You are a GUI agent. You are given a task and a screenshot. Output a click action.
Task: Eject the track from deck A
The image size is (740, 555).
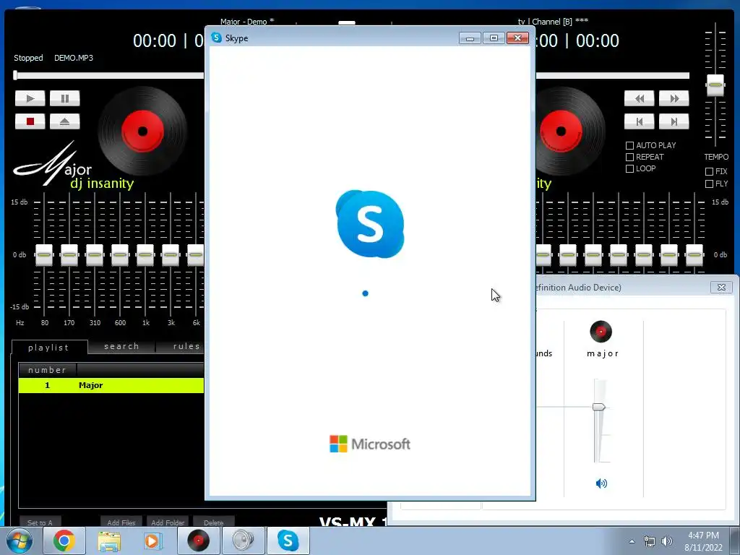(x=64, y=121)
